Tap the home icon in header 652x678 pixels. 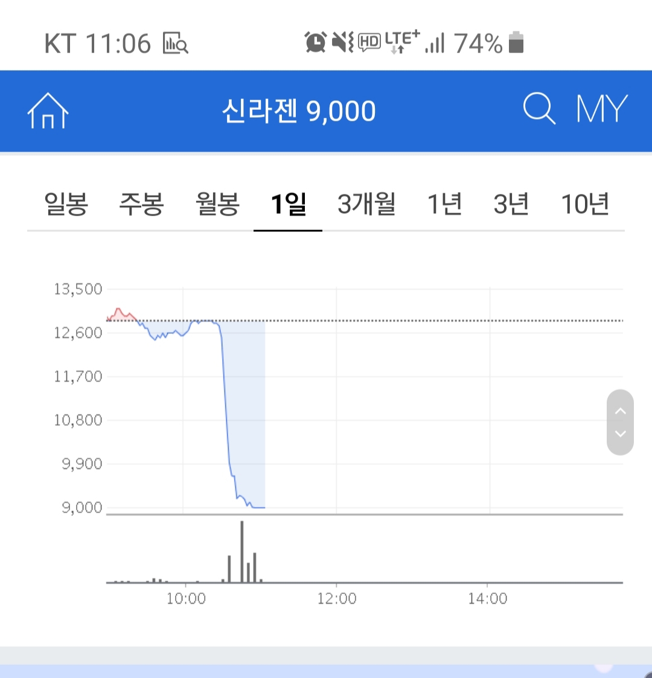(48, 111)
